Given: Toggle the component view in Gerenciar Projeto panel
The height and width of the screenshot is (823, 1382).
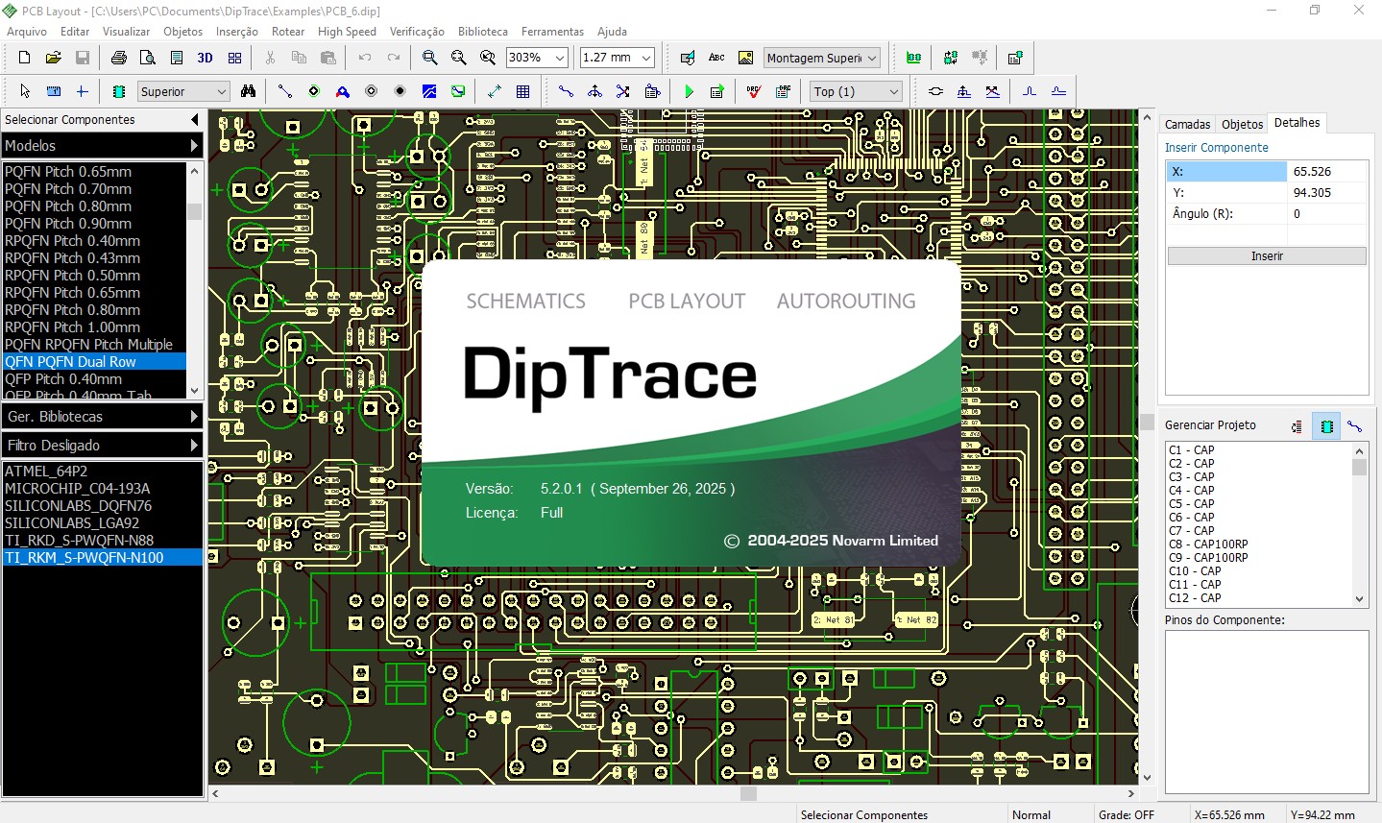Looking at the screenshot, I should point(1326,425).
